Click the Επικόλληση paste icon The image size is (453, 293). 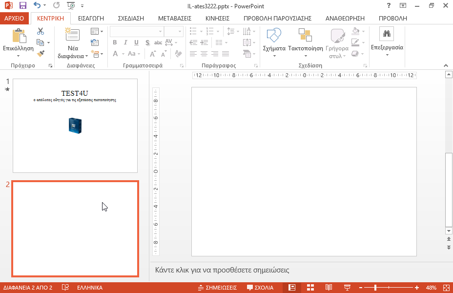coord(19,36)
